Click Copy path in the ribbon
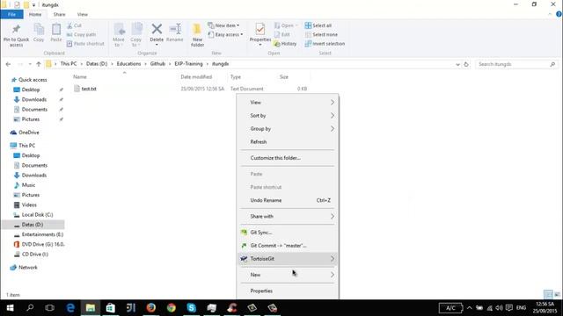 tap(82, 35)
